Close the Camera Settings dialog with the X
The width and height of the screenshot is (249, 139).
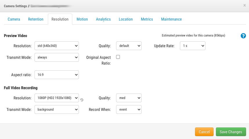tap(245, 6)
